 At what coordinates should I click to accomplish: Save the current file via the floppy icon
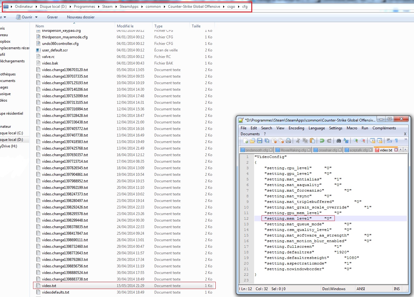coord(260,141)
